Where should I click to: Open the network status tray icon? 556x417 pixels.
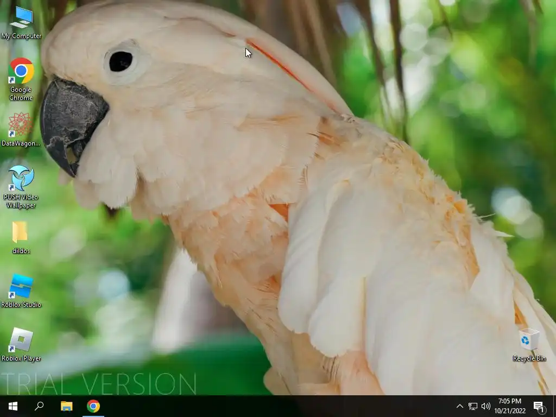473,406
